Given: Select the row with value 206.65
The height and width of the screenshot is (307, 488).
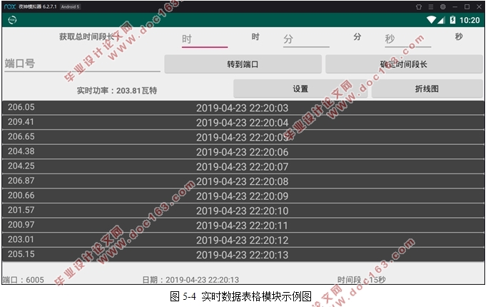Looking at the screenshot, I should coord(243,137).
